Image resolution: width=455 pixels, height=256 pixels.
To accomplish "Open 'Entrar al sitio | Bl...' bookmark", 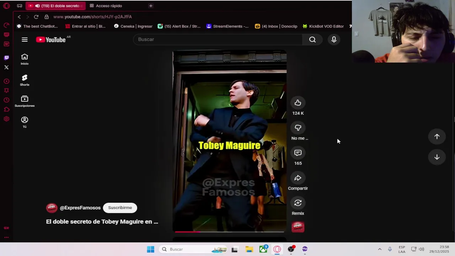I will [85, 26].
